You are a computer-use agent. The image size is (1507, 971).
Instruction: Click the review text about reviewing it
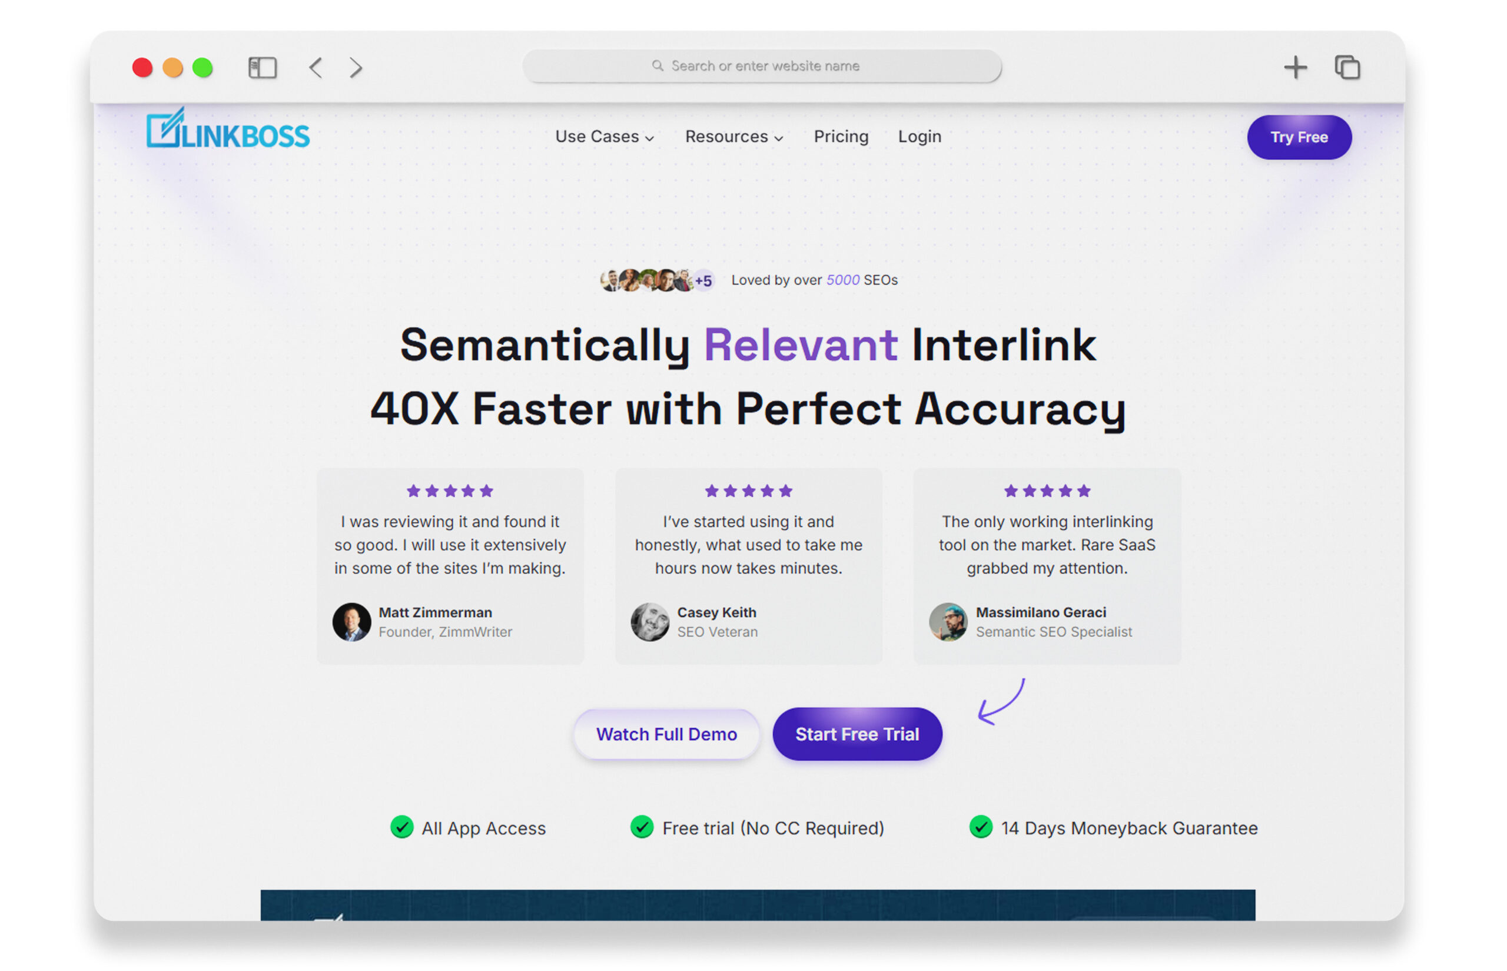pos(449,545)
